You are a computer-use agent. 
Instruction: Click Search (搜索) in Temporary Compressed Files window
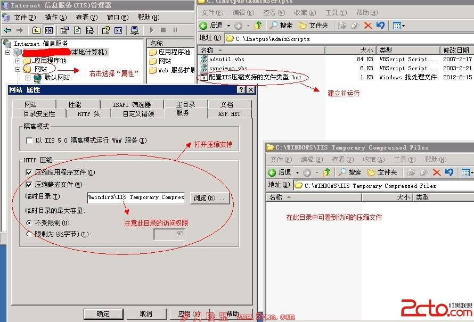pyautogui.click(x=350, y=172)
